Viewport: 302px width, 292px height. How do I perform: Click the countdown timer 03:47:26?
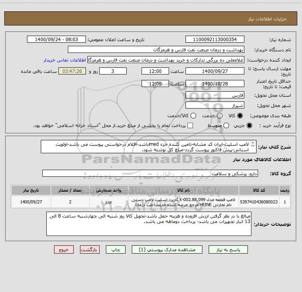pos(72,71)
